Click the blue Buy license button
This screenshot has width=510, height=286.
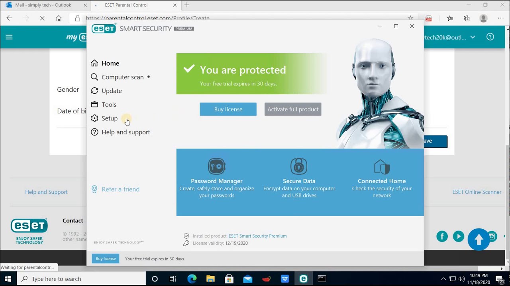pyautogui.click(x=228, y=109)
